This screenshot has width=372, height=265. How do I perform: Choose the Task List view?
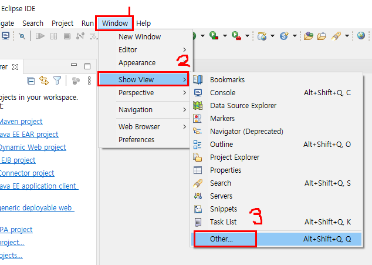pyautogui.click(x=276, y=222)
